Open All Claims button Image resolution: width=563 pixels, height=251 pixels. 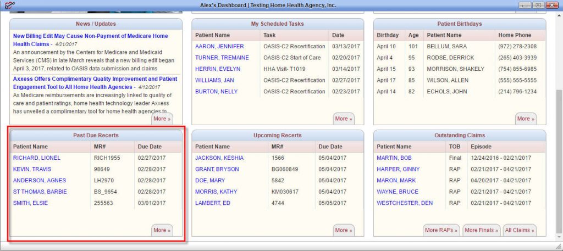click(519, 230)
